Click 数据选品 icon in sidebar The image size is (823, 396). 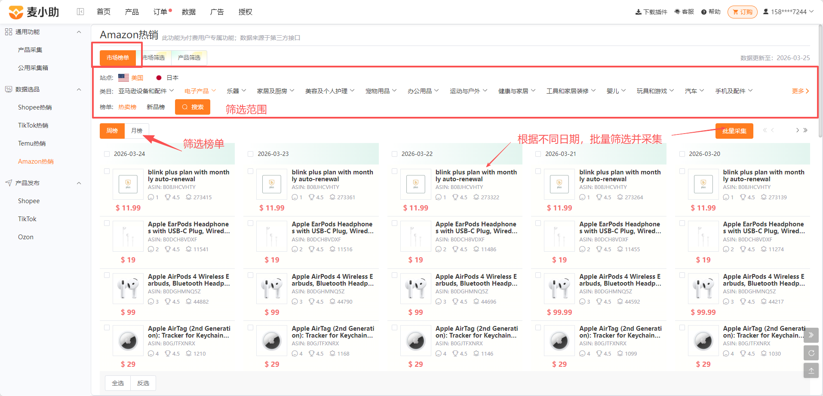click(9, 89)
